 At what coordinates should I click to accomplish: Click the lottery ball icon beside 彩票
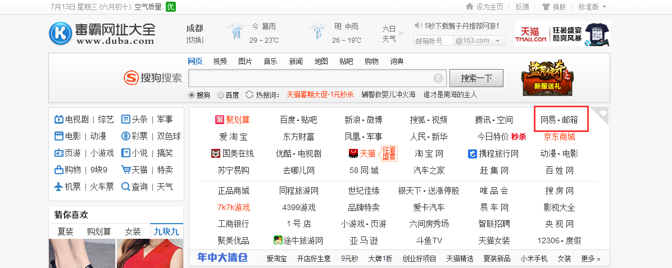pos(125,137)
